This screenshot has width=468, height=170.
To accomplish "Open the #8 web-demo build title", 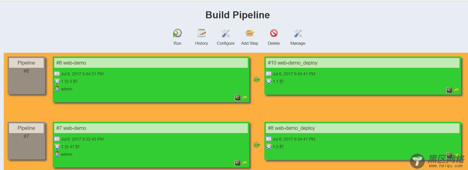I will (71, 63).
